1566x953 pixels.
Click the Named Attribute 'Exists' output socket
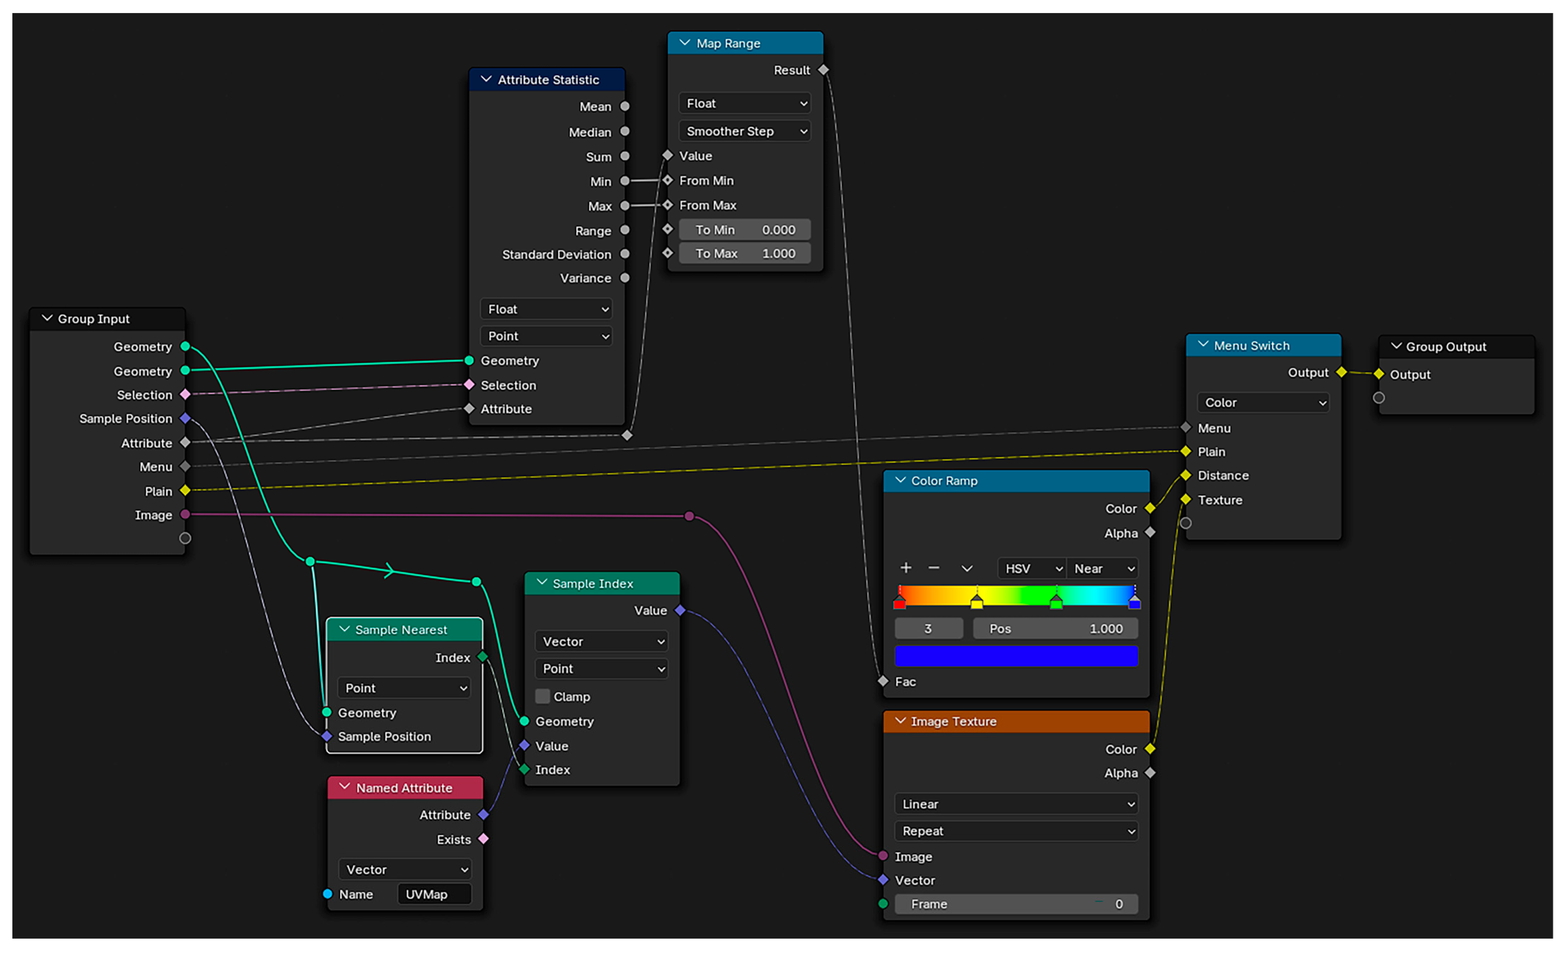click(x=483, y=839)
